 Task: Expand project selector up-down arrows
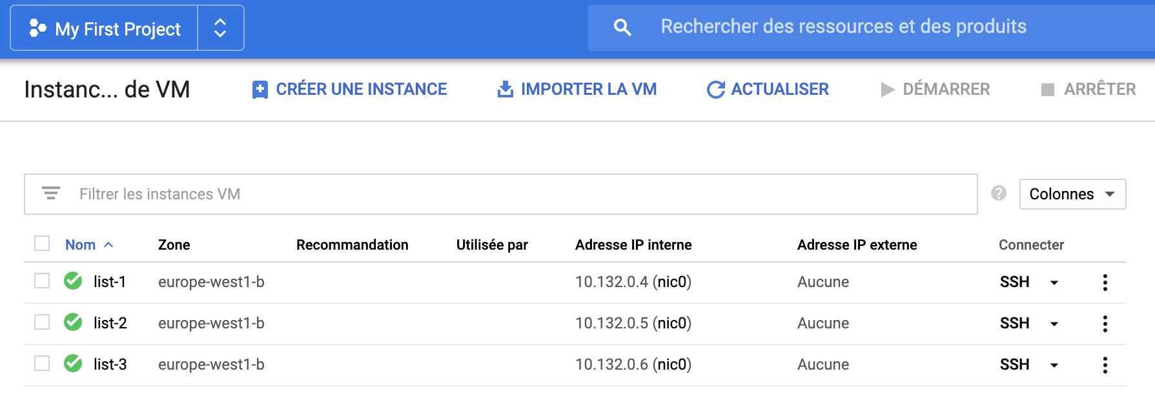tap(220, 28)
